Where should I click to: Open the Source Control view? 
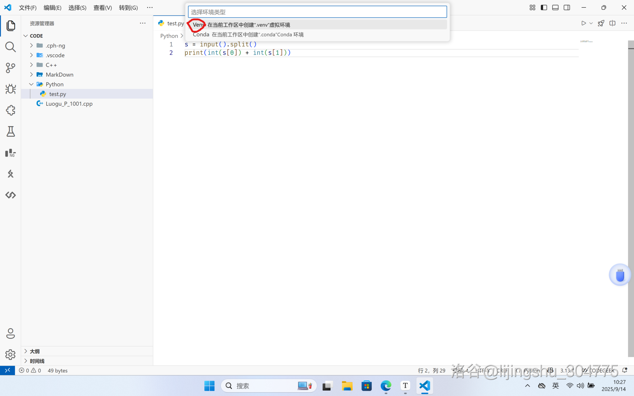[x=10, y=68]
